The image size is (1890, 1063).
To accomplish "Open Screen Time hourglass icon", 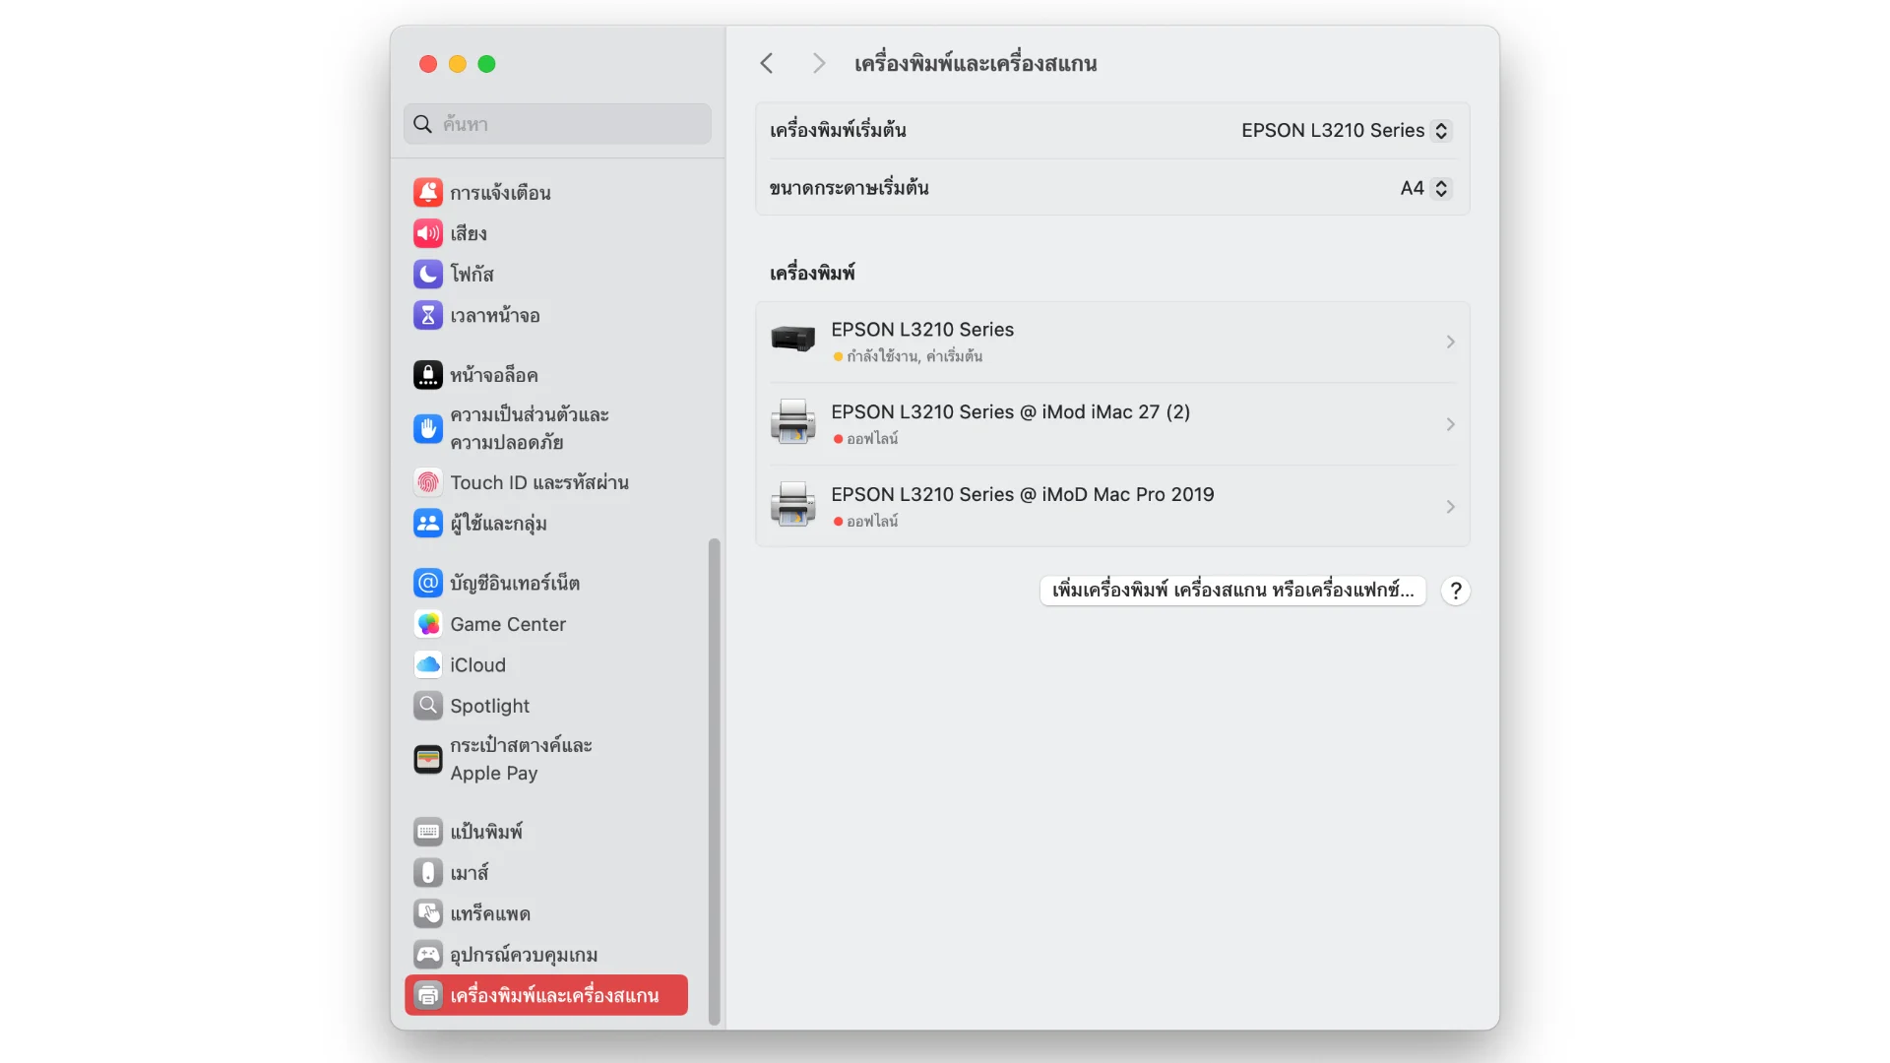I will point(427,315).
